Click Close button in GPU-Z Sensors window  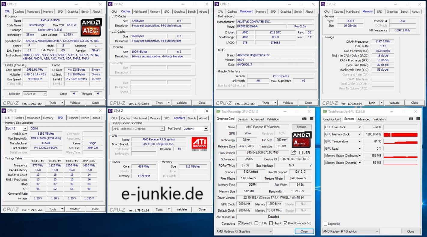pos(411,231)
